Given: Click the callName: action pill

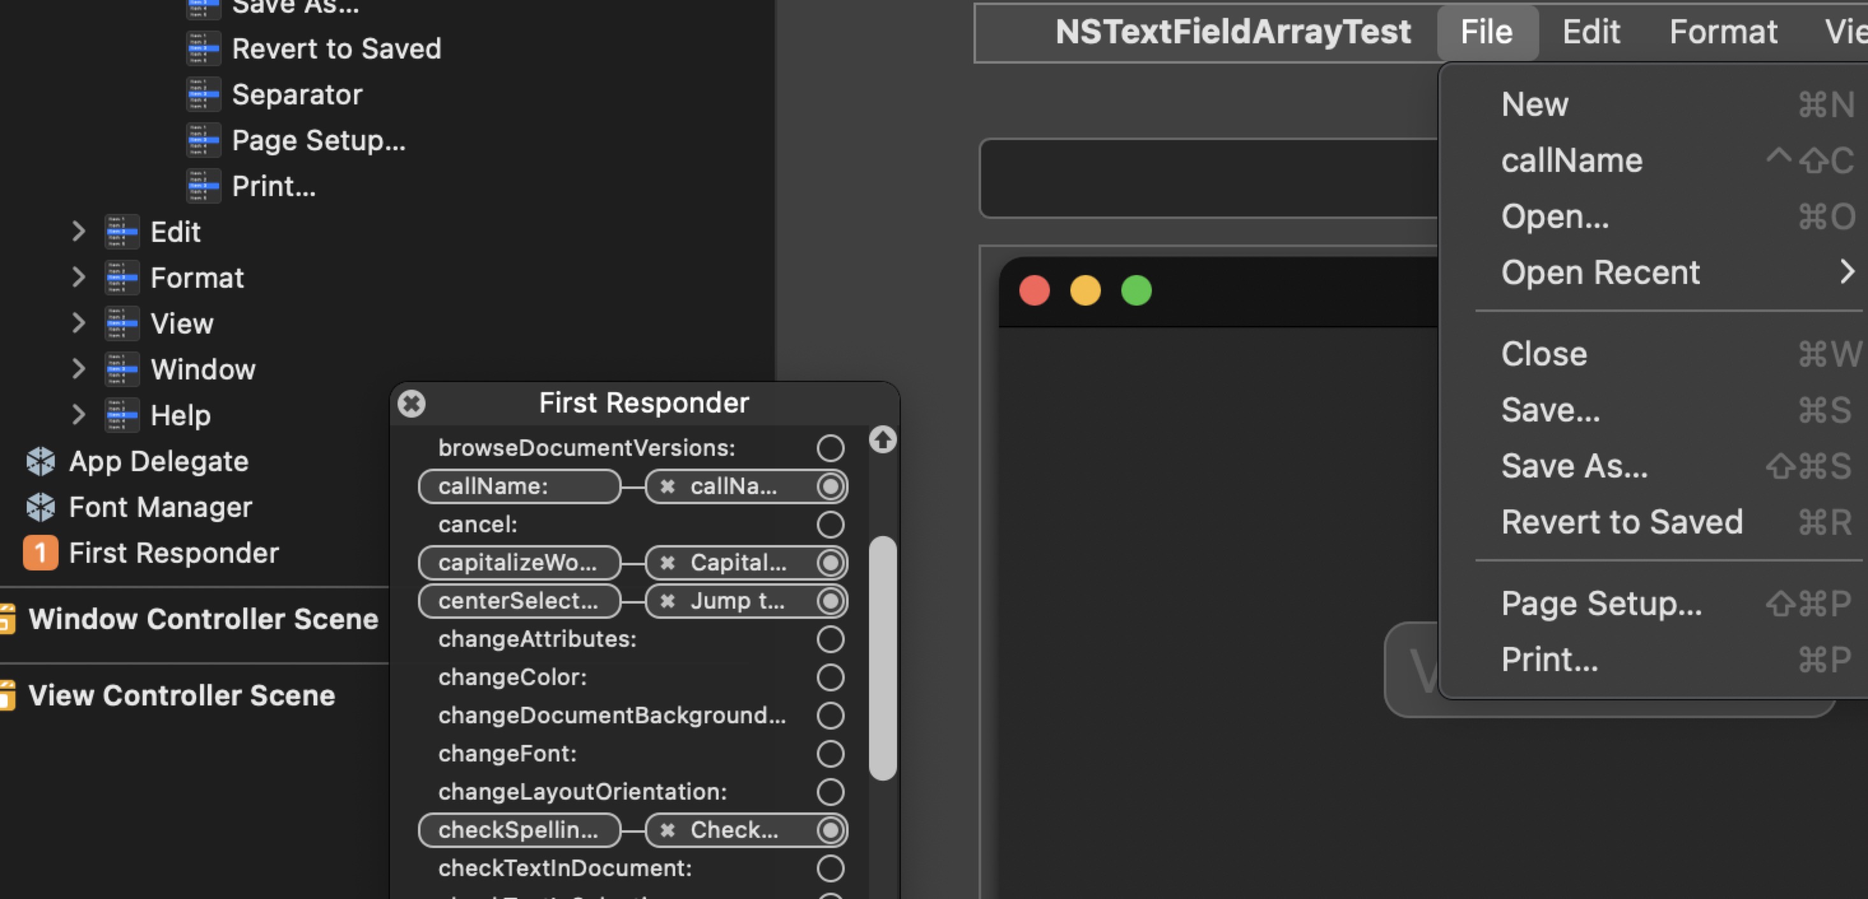Looking at the screenshot, I should coord(519,487).
